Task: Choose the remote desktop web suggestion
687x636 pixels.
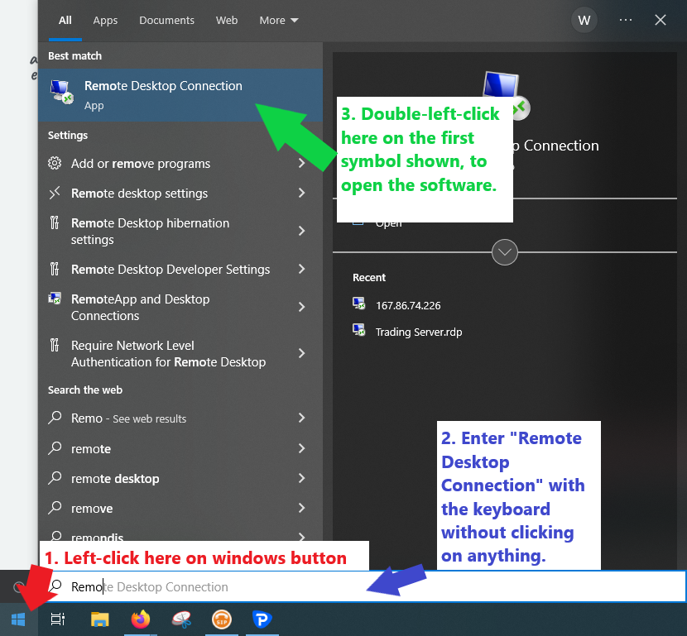Action: point(180,478)
